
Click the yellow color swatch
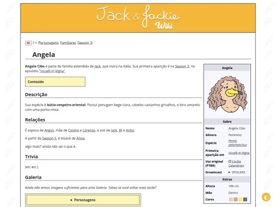click(240, 199)
